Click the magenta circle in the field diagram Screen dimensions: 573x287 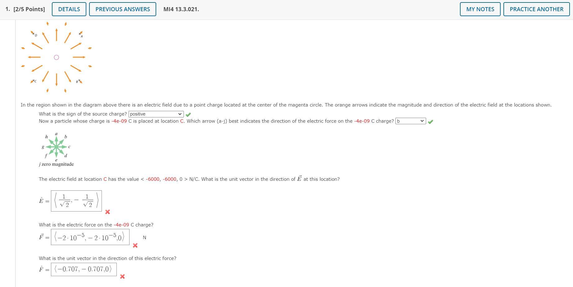point(56,57)
